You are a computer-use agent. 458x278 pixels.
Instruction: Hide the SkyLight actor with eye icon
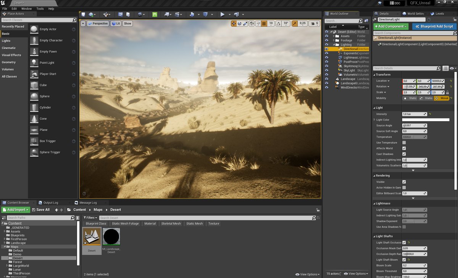pos(326,70)
